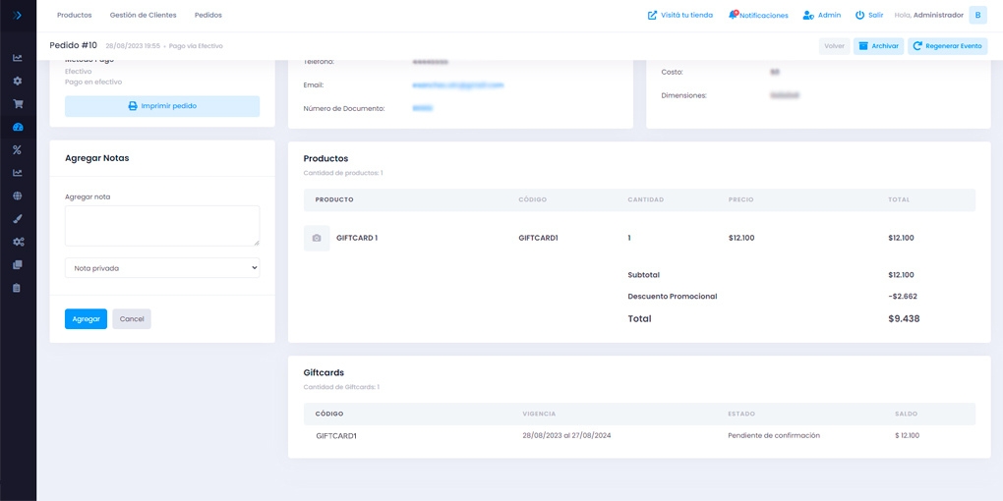Click the globe icon in the sidebar
This screenshot has height=501, width=1003.
click(x=18, y=195)
